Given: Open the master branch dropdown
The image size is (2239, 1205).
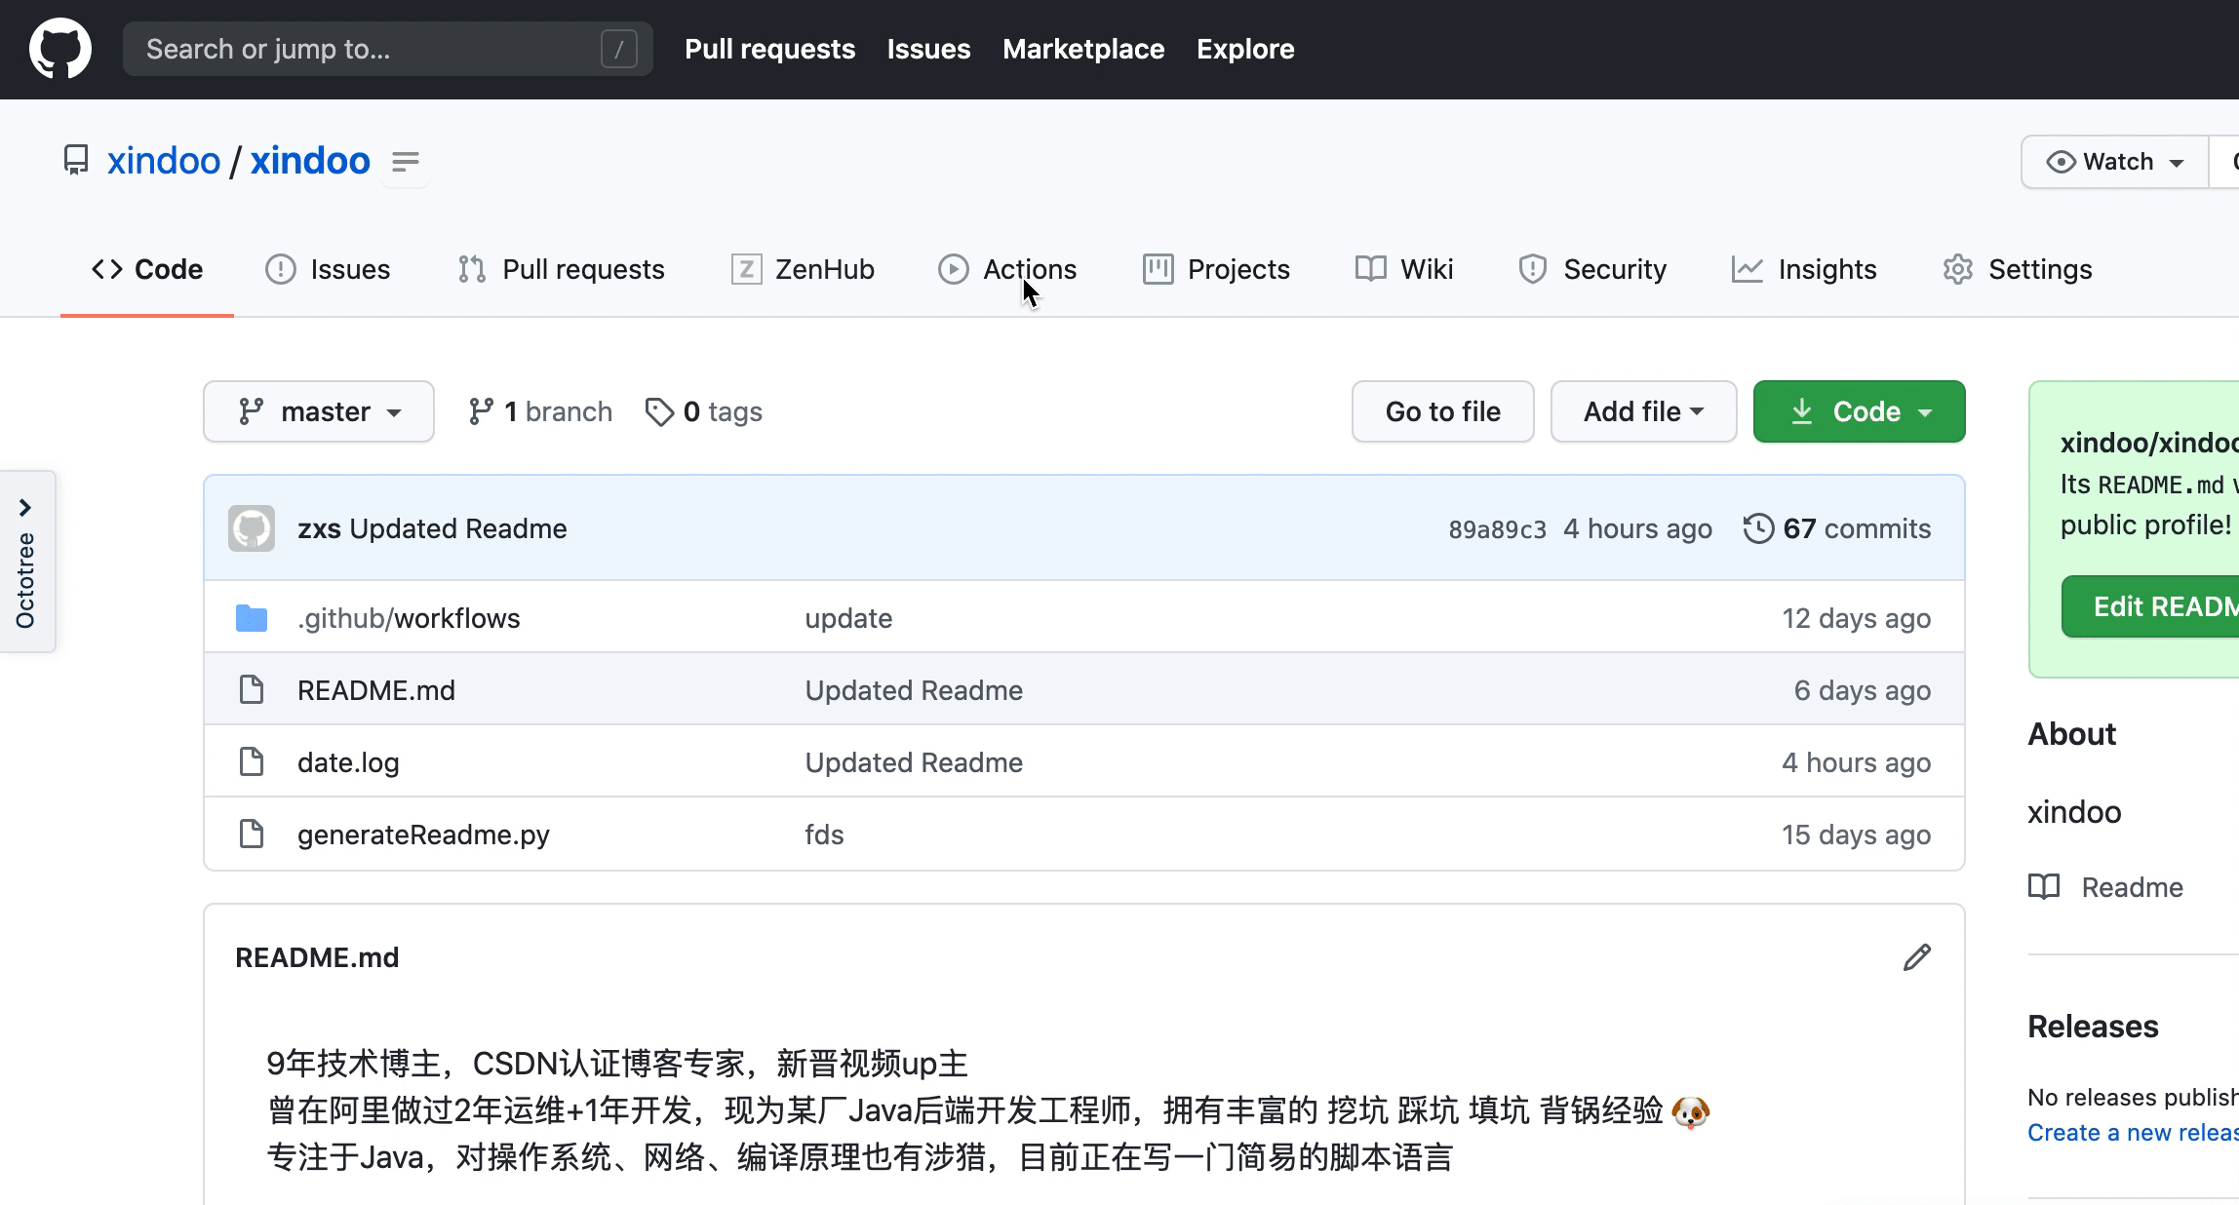Looking at the screenshot, I should click(319, 411).
